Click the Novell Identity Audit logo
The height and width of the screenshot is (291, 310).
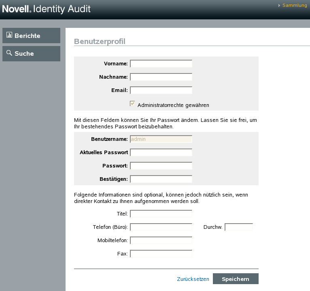47,9
